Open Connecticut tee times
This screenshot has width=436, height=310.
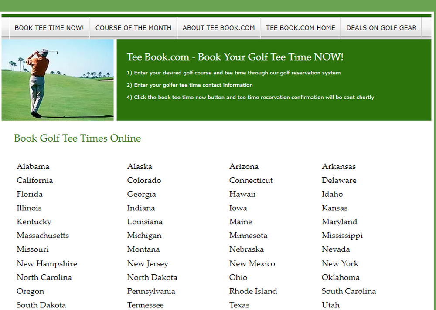pos(251,180)
